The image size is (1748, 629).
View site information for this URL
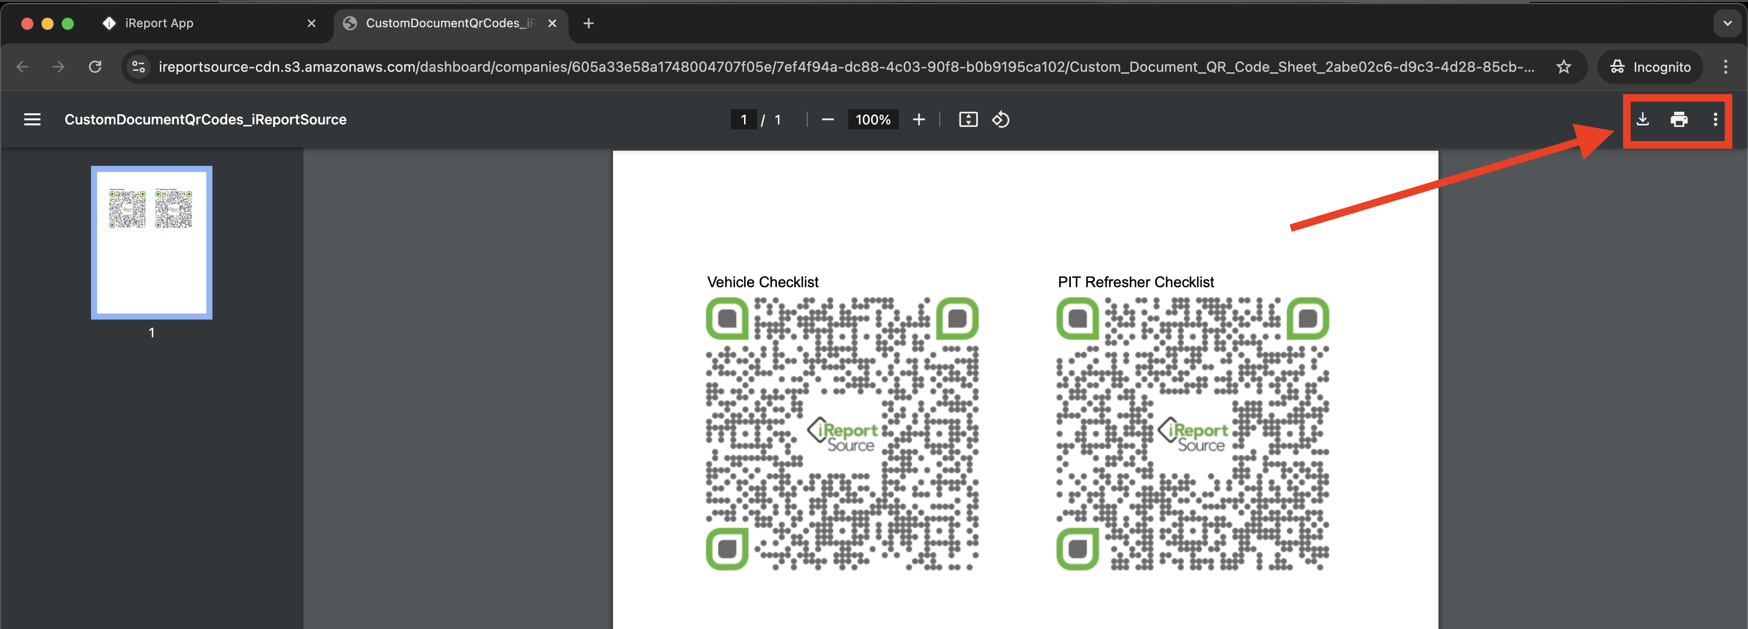[x=139, y=67]
